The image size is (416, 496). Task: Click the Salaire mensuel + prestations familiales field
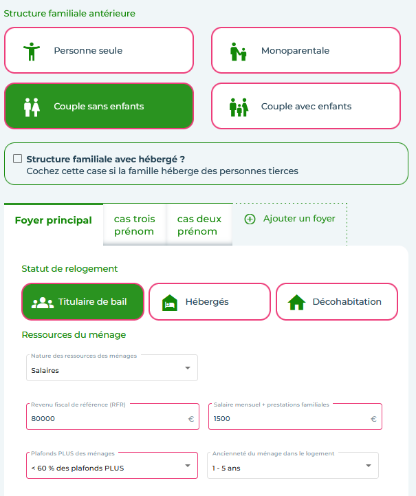coord(295,417)
